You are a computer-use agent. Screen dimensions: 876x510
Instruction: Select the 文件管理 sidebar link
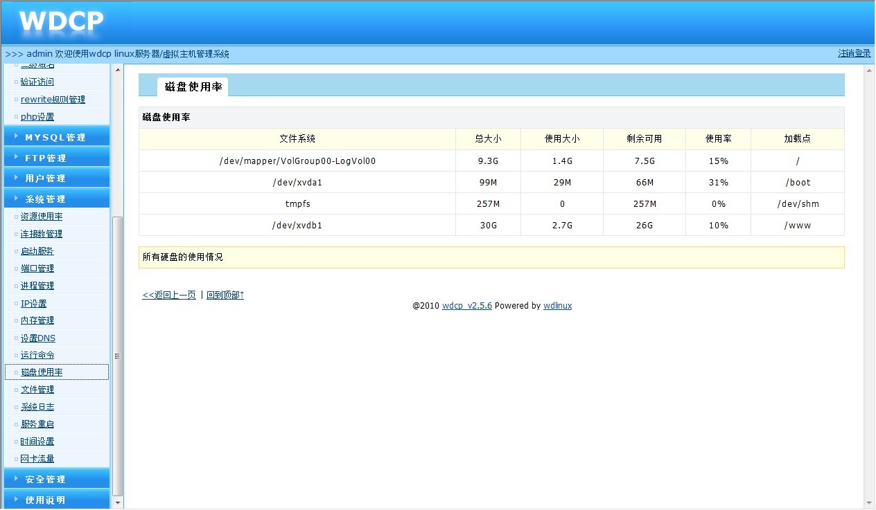[37, 390]
